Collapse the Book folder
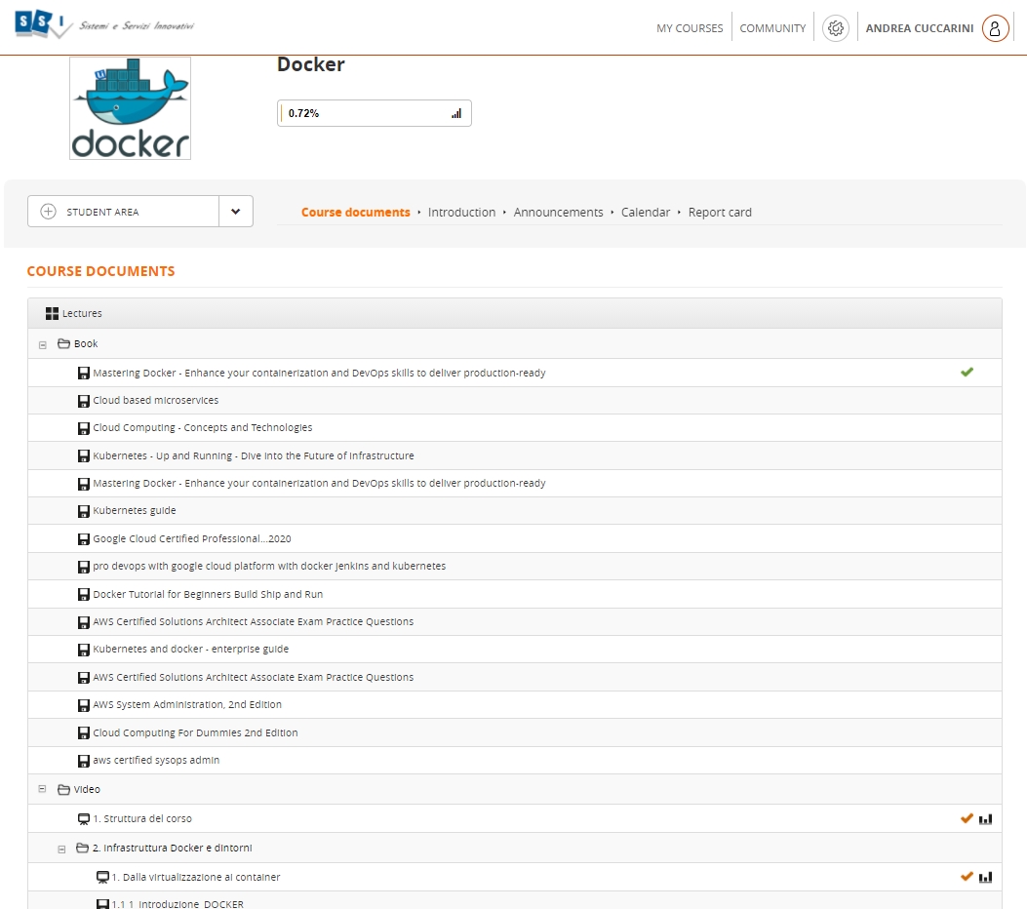The image size is (1027, 909). pyautogui.click(x=42, y=344)
